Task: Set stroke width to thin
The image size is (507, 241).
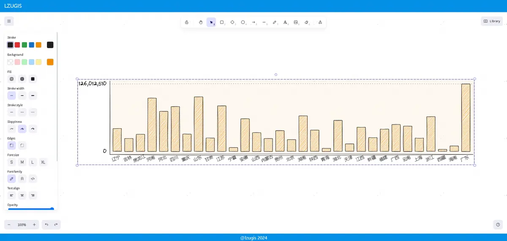Action: 11,96
